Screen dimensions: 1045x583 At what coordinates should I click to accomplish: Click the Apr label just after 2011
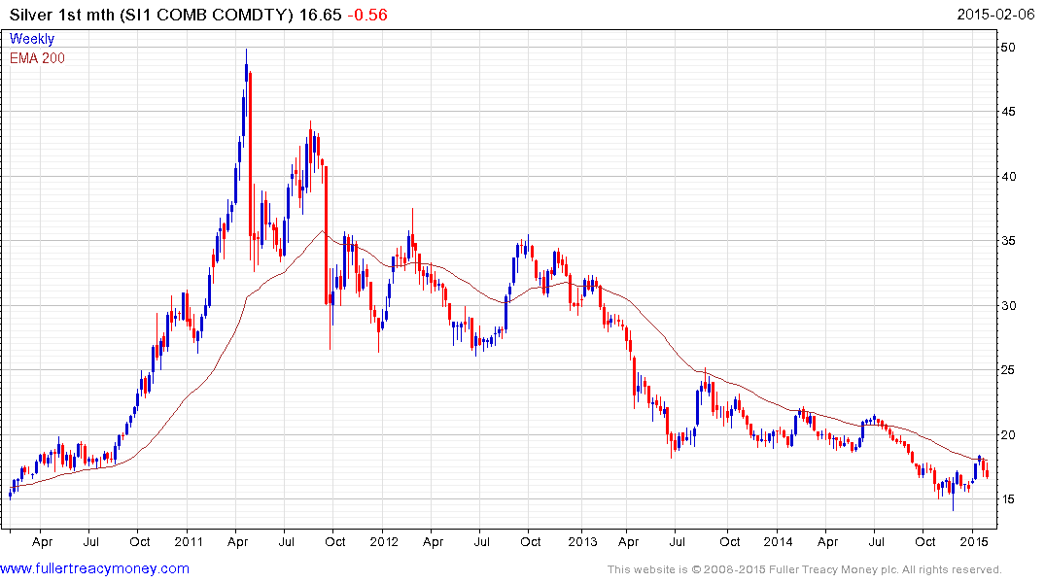(x=238, y=541)
